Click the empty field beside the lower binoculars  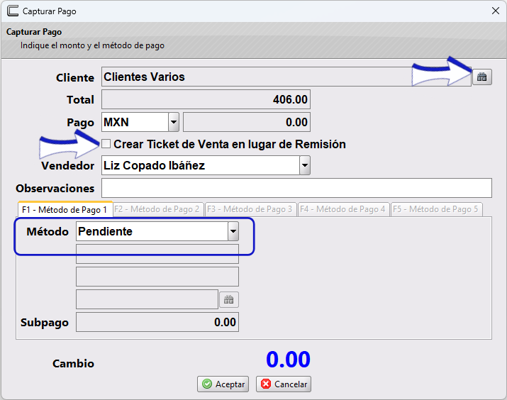coord(147,299)
